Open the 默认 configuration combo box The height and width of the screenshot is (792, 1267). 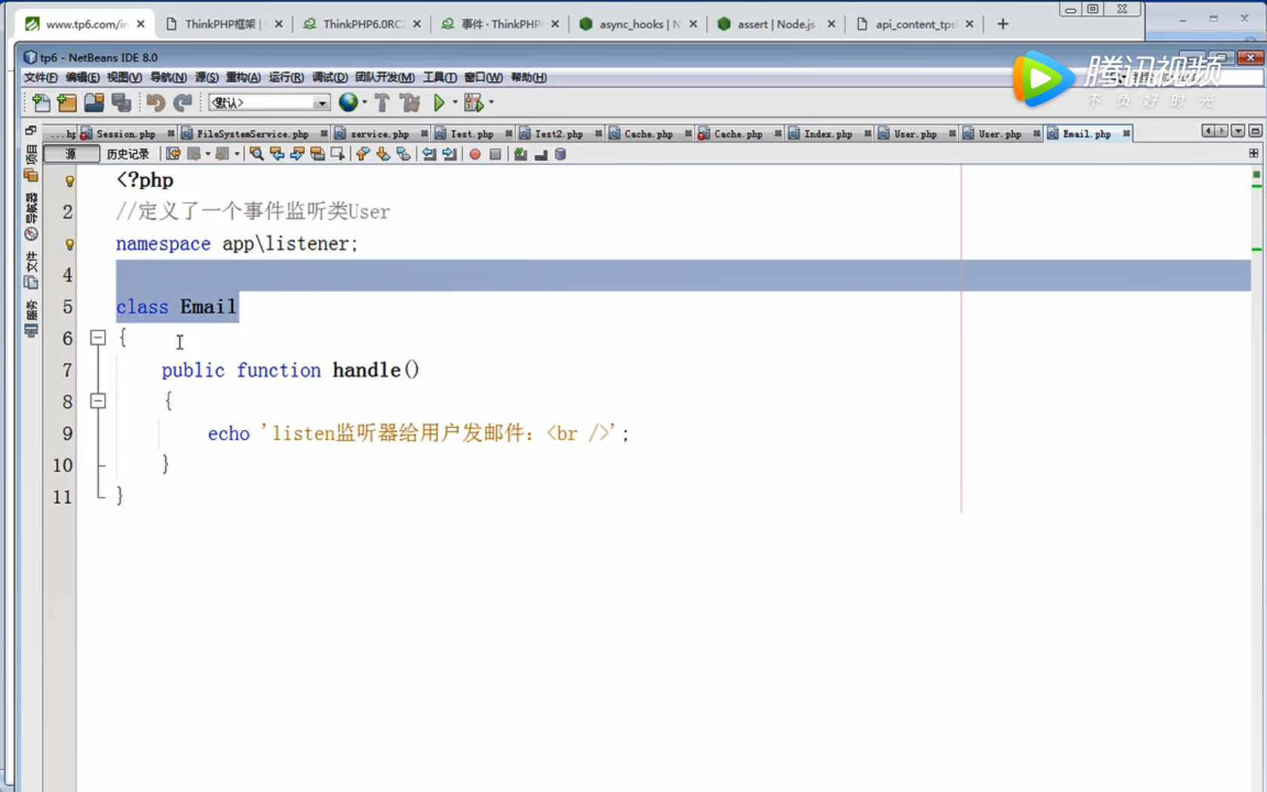click(x=269, y=103)
